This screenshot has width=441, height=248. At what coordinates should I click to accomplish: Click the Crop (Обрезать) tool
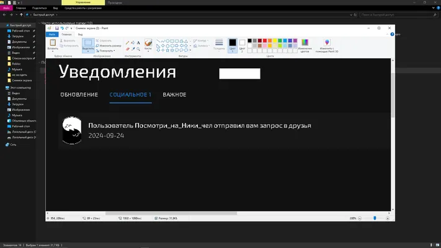(104, 41)
